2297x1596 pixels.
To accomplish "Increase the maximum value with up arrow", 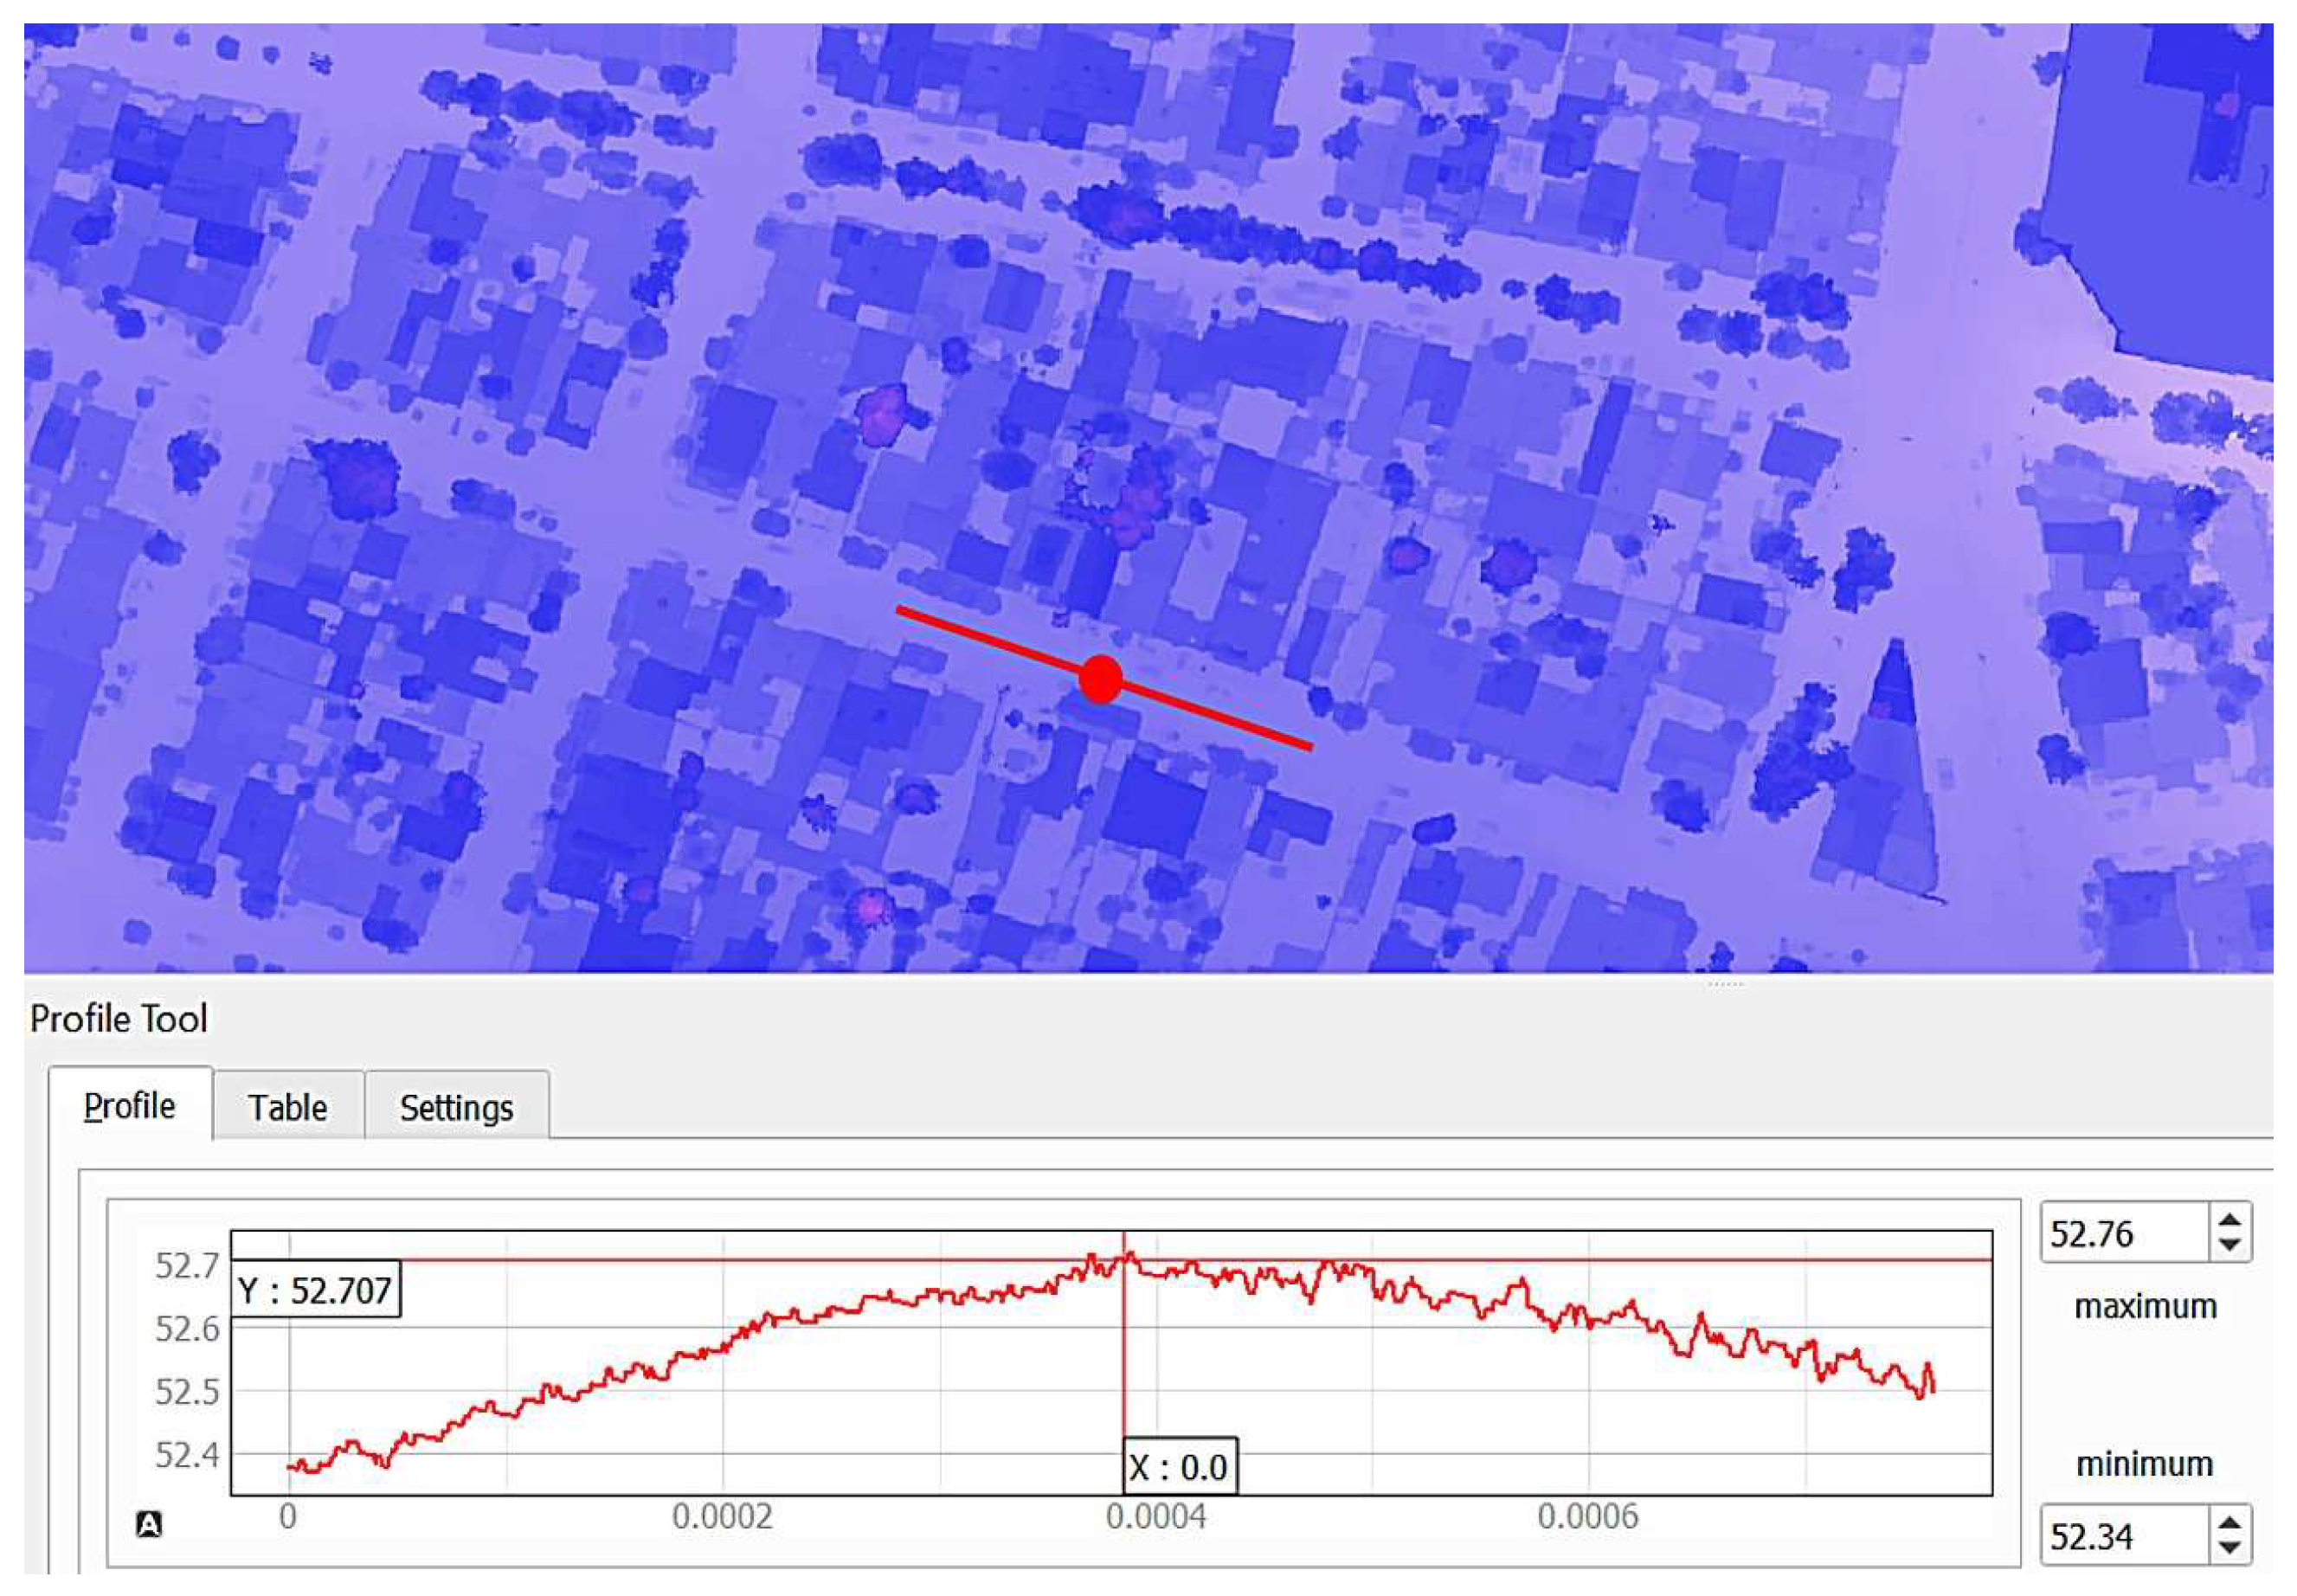I will coord(2229,1222).
